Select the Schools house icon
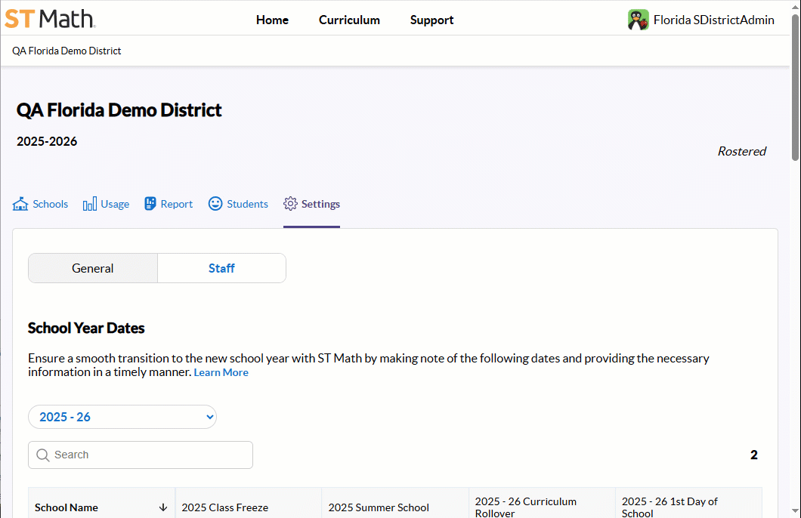This screenshot has height=518, width=801. (20, 203)
